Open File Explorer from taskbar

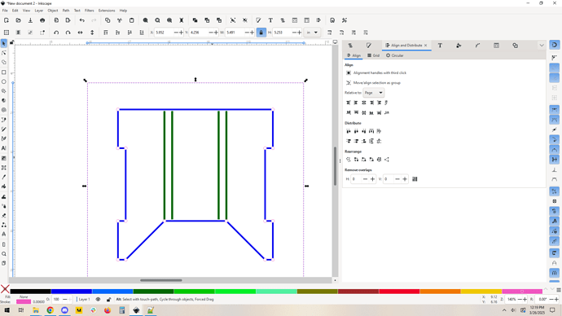(x=36, y=310)
